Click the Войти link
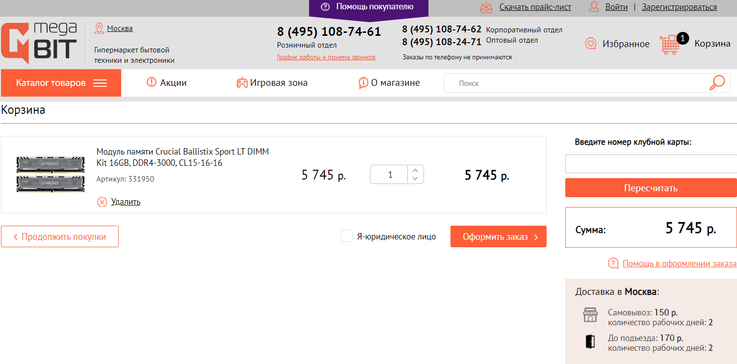This screenshot has height=364, width=737. click(617, 7)
